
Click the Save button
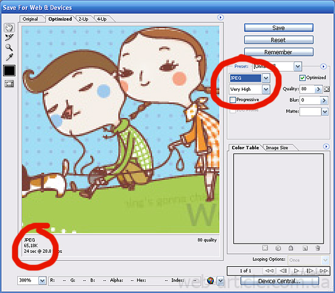(279, 28)
